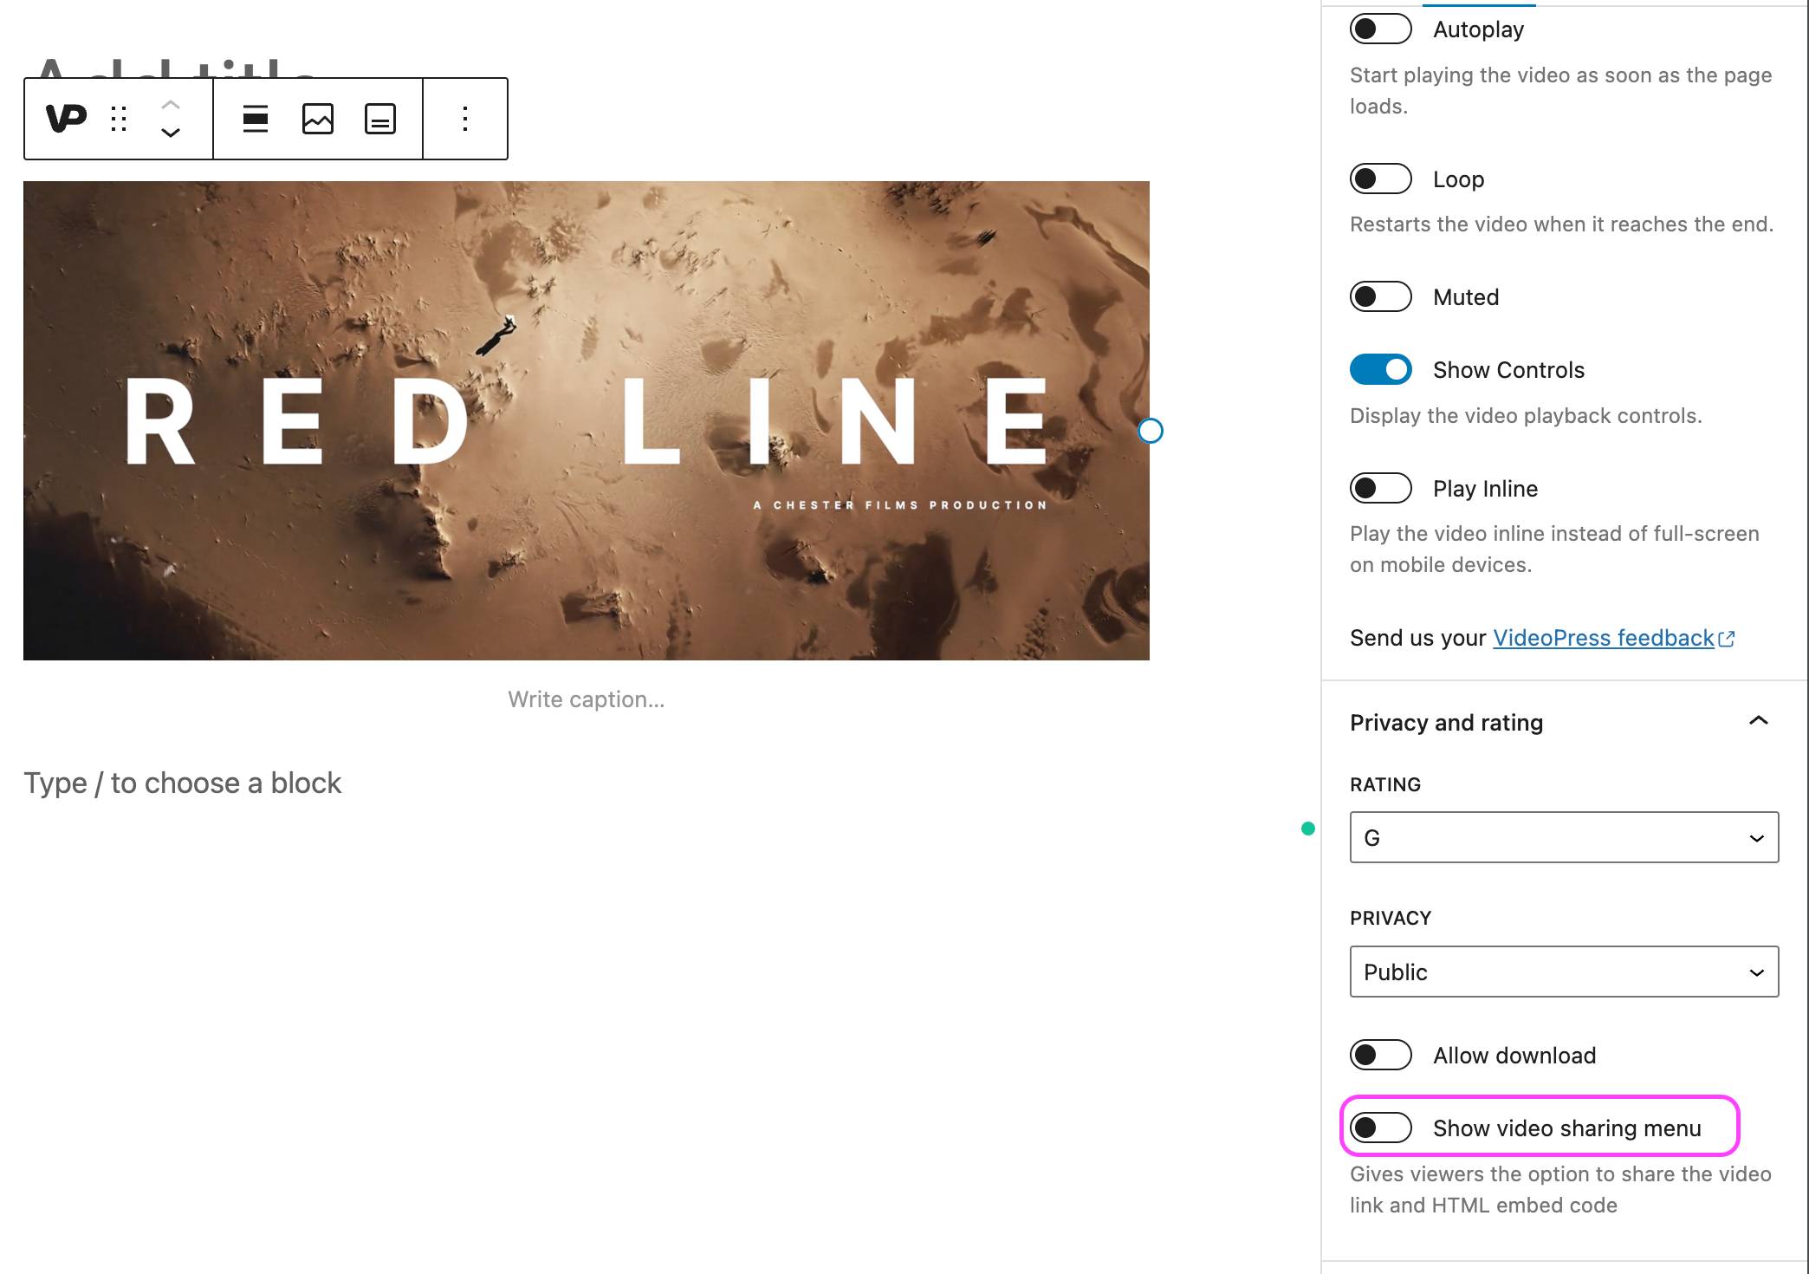
Task: Select the align text icon
Action: coord(254,119)
